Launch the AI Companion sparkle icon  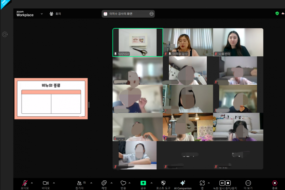pyautogui.click(x=182, y=183)
